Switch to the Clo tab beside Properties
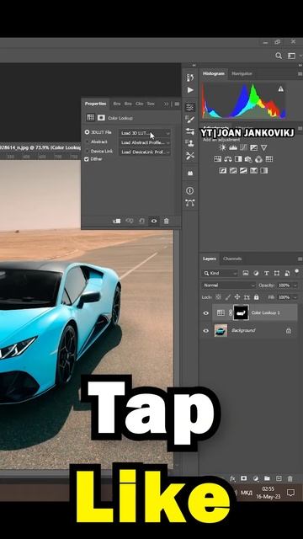This screenshot has height=539, width=303. coord(139,104)
